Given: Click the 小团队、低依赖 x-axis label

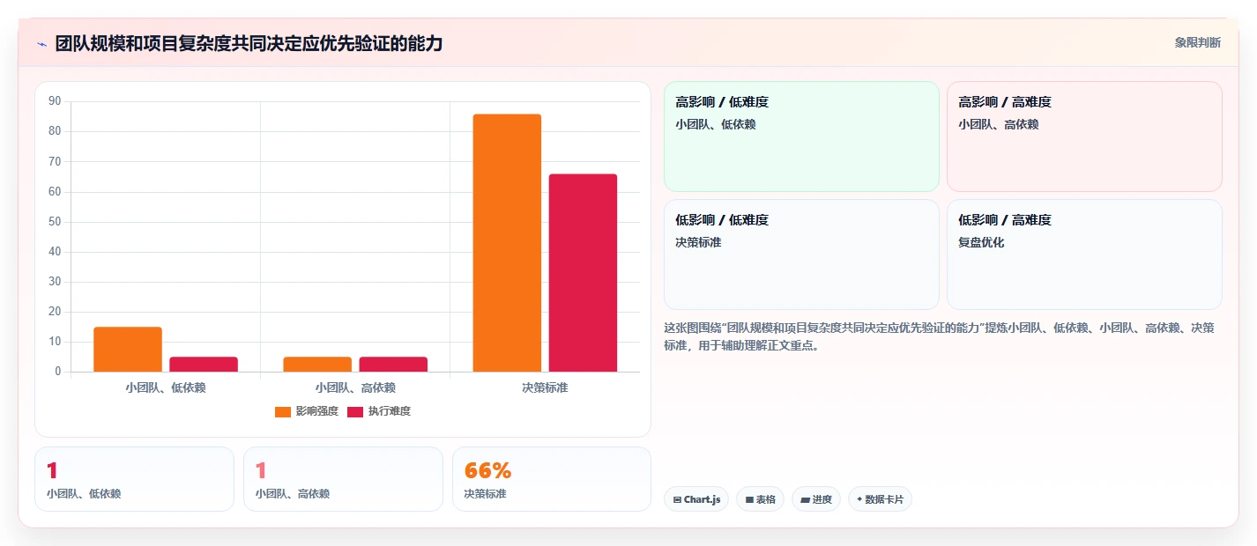Looking at the screenshot, I should (166, 387).
